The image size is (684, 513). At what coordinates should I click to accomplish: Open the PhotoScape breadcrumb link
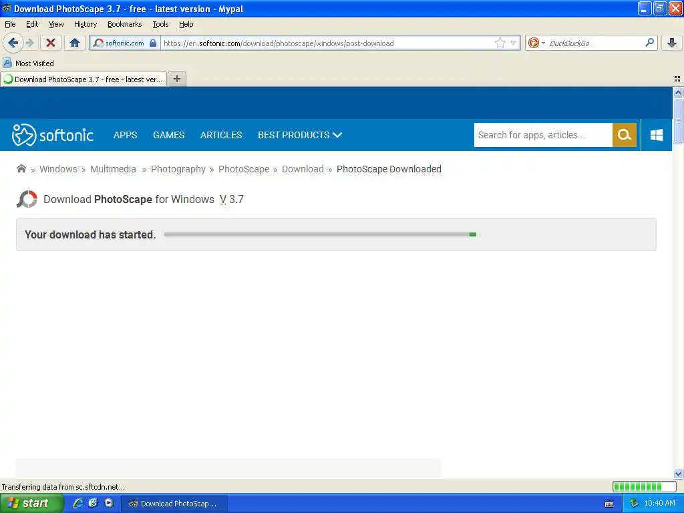(244, 169)
